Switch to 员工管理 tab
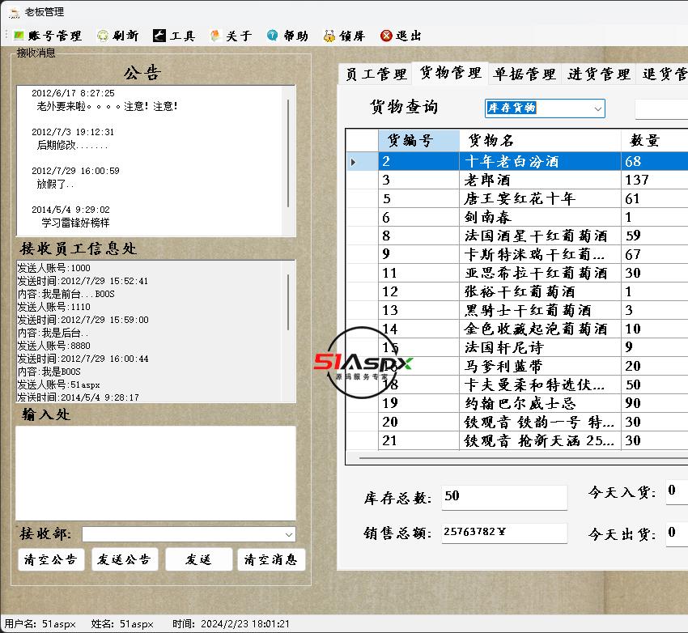 coord(376,74)
